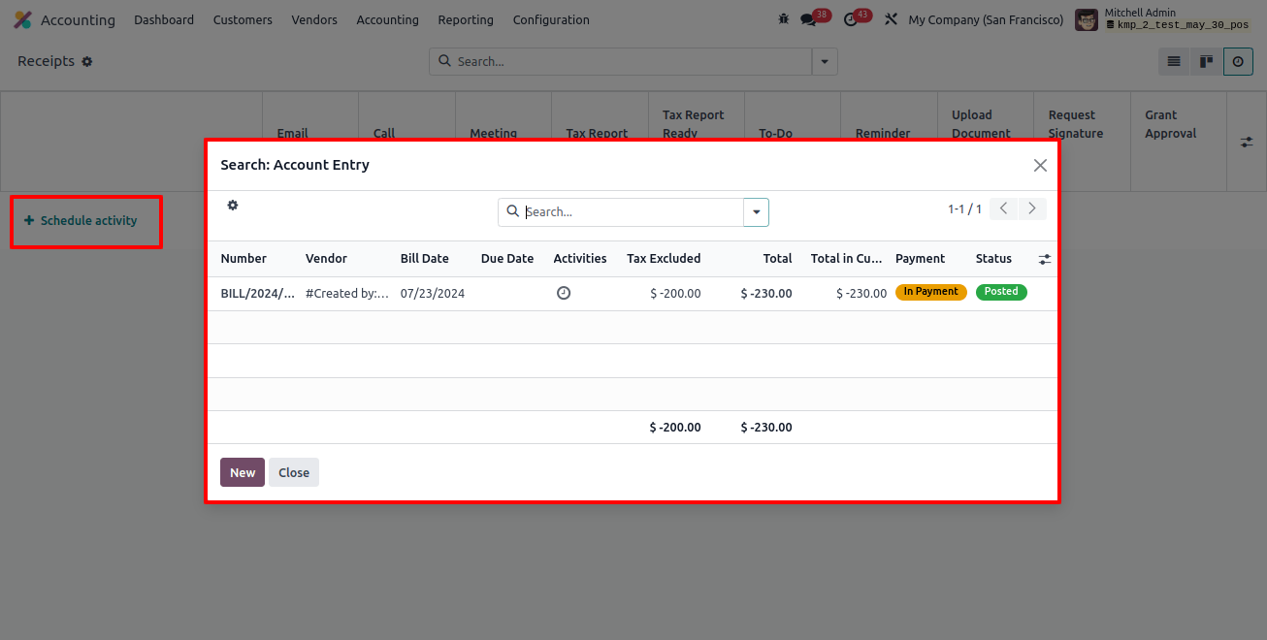Image resolution: width=1267 pixels, height=640 pixels.
Task: Sort by the Status column header
Action: 993,259
